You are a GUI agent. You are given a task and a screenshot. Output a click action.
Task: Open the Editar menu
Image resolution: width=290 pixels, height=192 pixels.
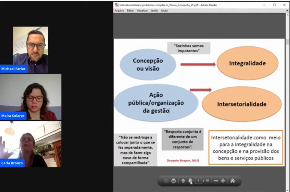coord(130,10)
